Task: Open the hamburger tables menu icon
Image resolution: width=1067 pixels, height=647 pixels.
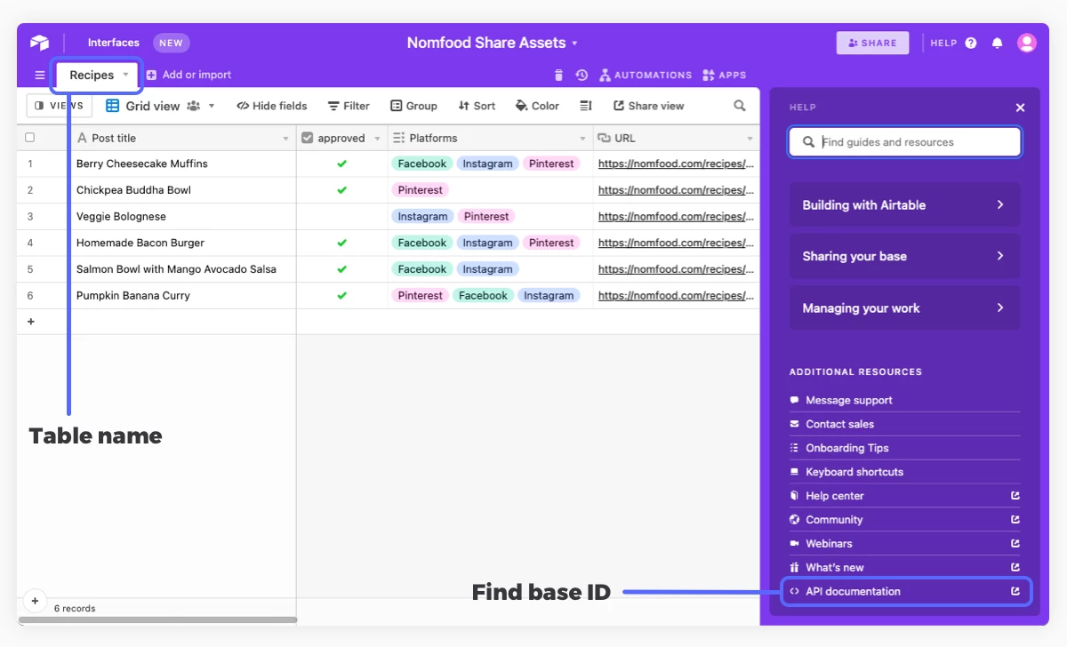Action: [x=40, y=76]
